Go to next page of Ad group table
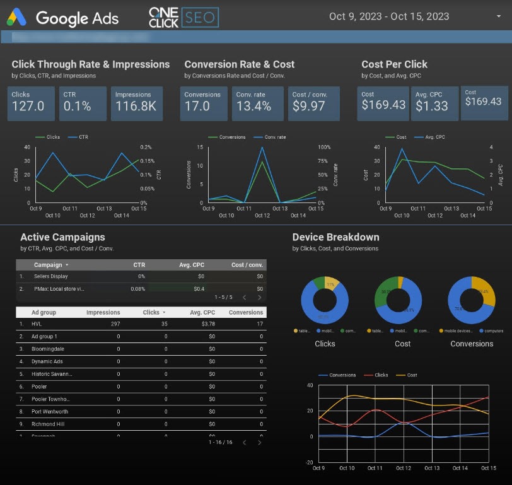 (x=259, y=443)
